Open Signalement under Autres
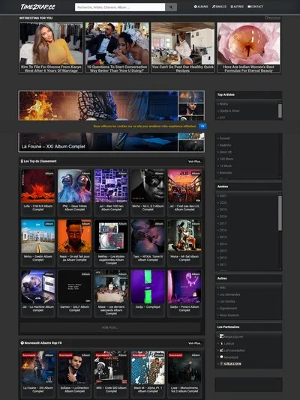This screenshot has height=400, width=300. pos(228,309)
